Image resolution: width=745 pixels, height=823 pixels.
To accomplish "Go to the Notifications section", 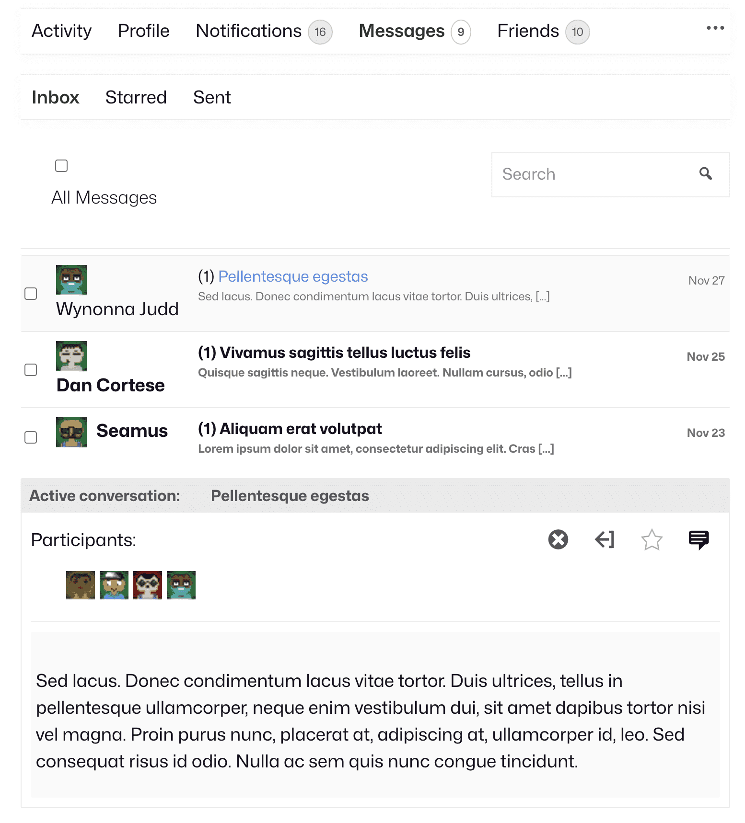I will 249,31.
